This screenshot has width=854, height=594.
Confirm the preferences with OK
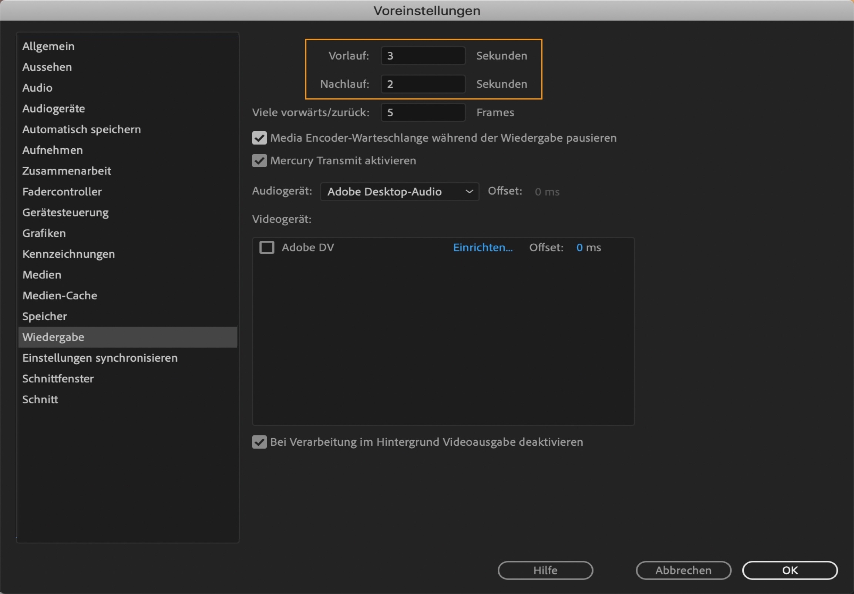[790, 571]
